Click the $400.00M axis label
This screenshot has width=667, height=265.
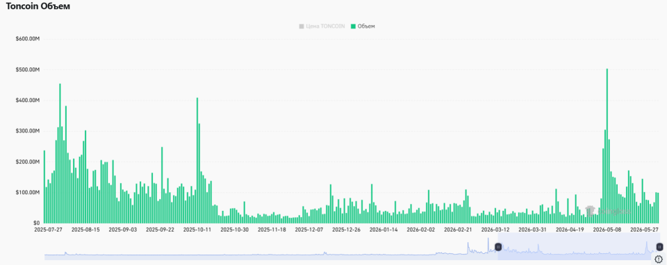[x=28, y=101]
